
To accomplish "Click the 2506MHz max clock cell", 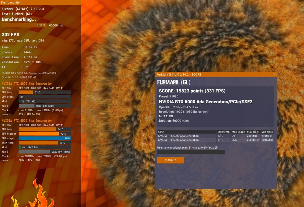I will point(253,140).
